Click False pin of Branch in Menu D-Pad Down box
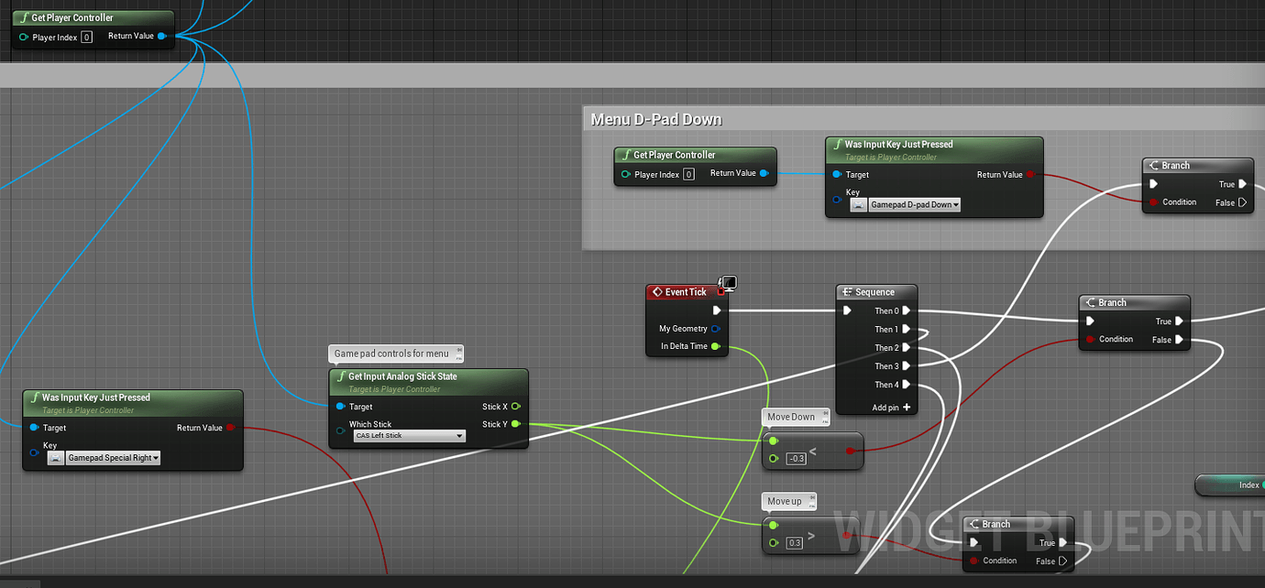This screenshot has height=588, width=1265. pos(1243,202)
